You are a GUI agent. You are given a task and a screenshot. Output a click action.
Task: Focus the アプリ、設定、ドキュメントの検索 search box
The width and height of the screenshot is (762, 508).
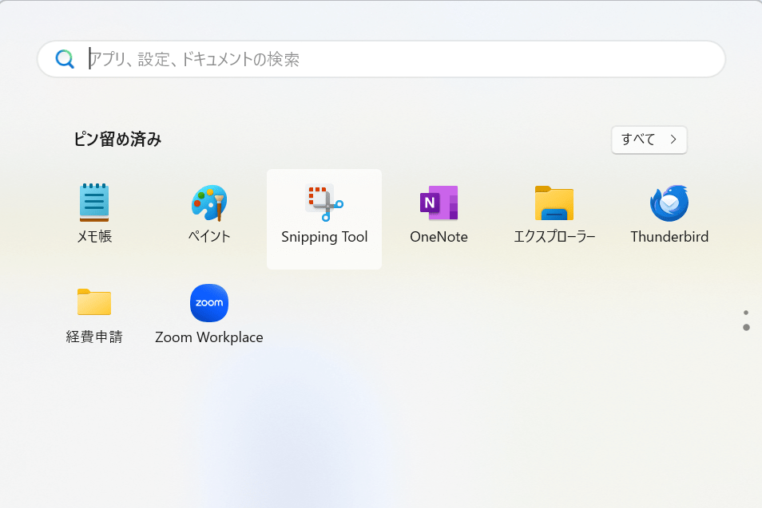pos(382,59)
